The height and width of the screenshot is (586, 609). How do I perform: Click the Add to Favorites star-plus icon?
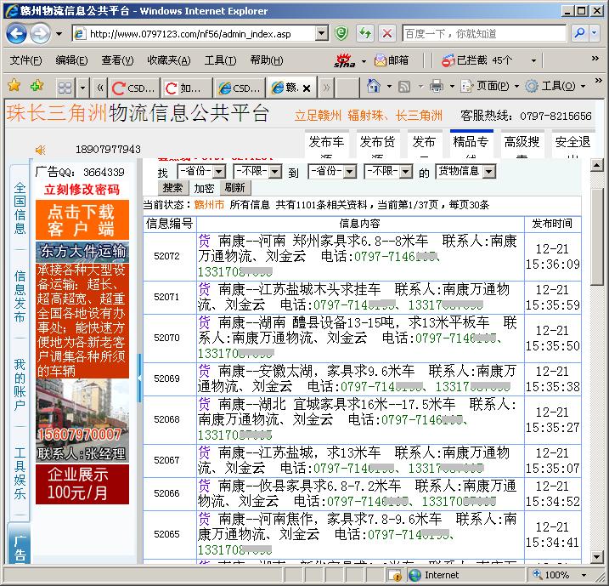tap(37, 86)
